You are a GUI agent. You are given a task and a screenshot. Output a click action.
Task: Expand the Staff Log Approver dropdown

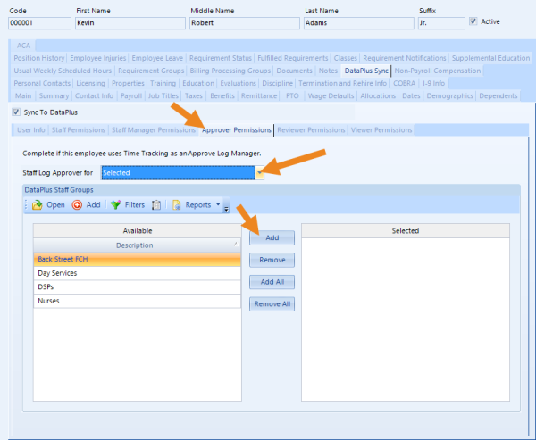coord(260,172)
